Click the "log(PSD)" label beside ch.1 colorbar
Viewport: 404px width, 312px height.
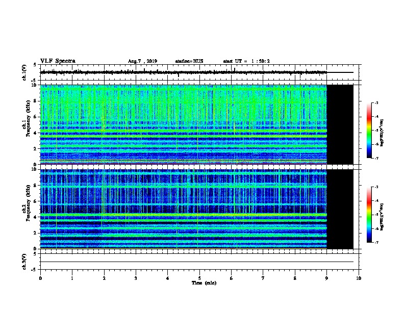click(382, 133)
